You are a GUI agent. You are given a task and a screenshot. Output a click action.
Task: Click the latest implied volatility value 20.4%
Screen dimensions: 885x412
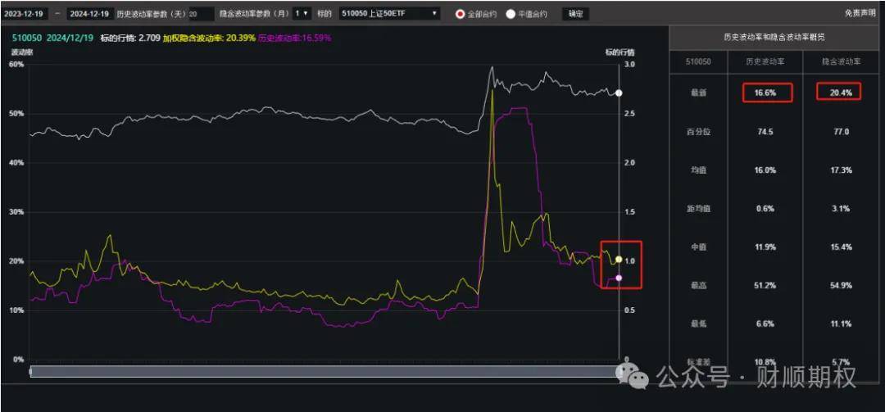[840, 93]
